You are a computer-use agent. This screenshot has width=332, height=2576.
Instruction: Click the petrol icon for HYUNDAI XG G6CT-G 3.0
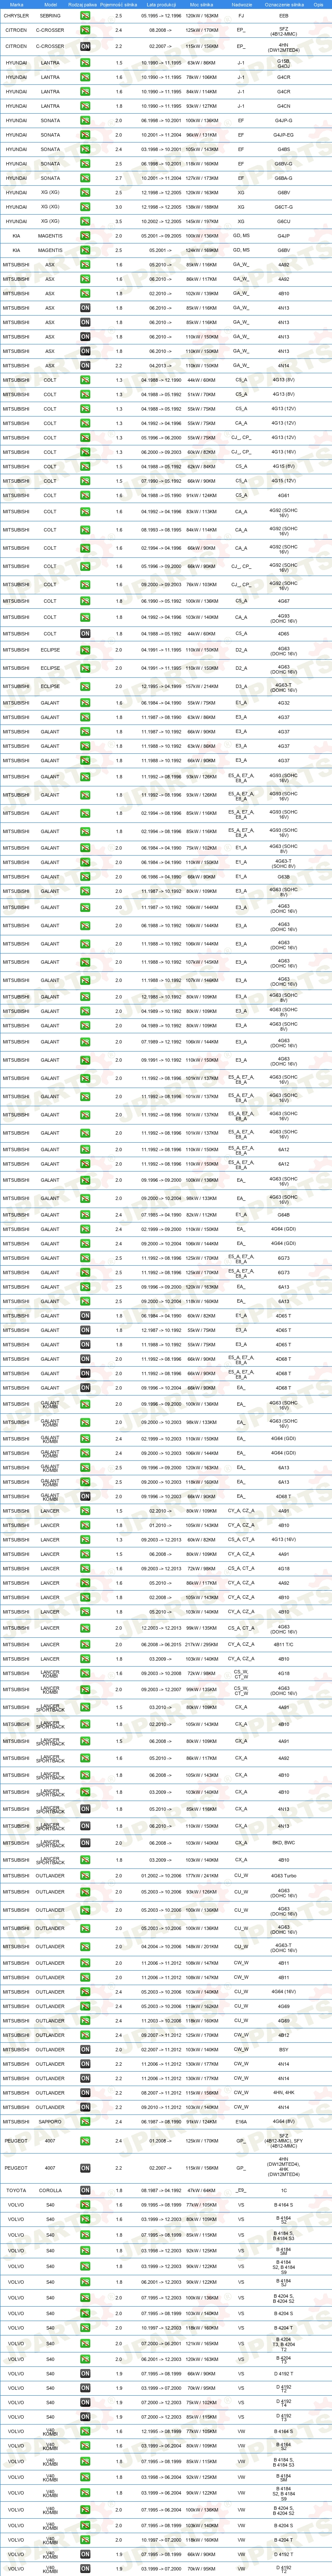click(85, 207)
